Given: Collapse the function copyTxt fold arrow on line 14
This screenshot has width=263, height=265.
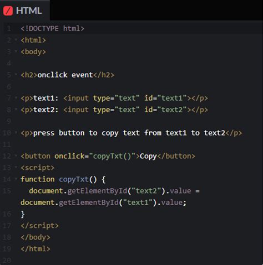Looking at the screenshot, I should tap(16, 179).
